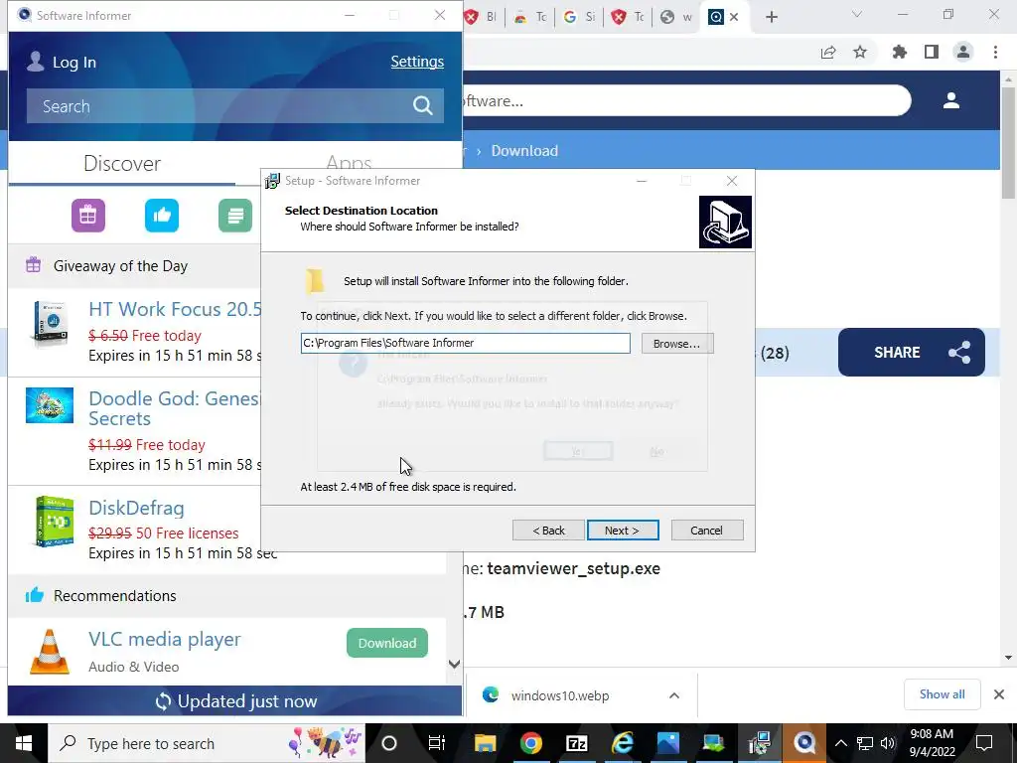Click the Log In user icon

[35, 62]
